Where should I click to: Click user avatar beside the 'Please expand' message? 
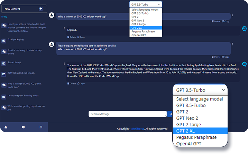[52, 44]
